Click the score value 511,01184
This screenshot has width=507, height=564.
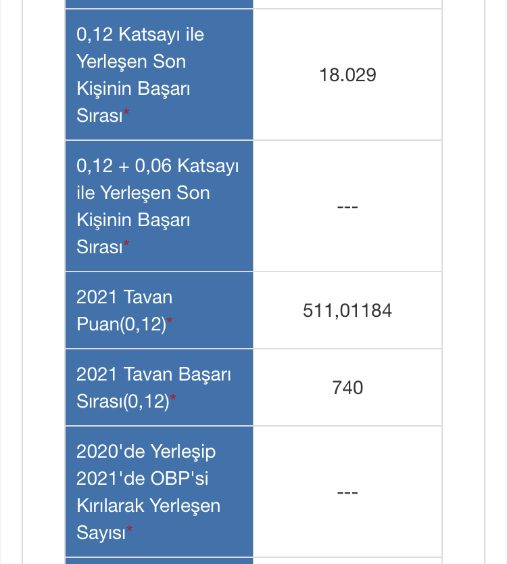[347, 311]
